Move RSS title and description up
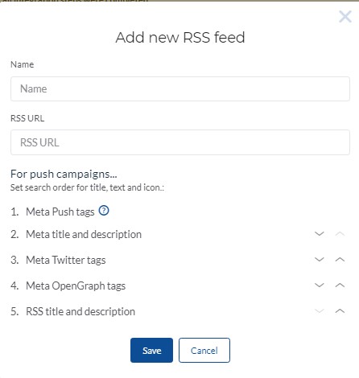 pos(340,311)
